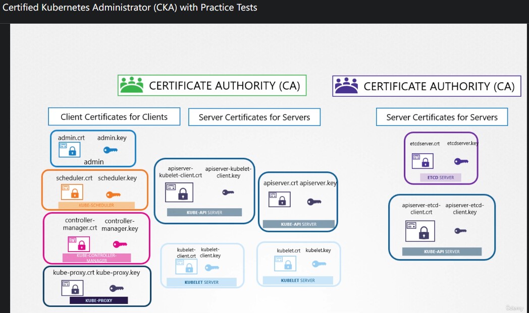The height and width of the screenshot is (313, 529).
Task: Click the scheduler.key orange key icon
Action: (x=113, y=195)
